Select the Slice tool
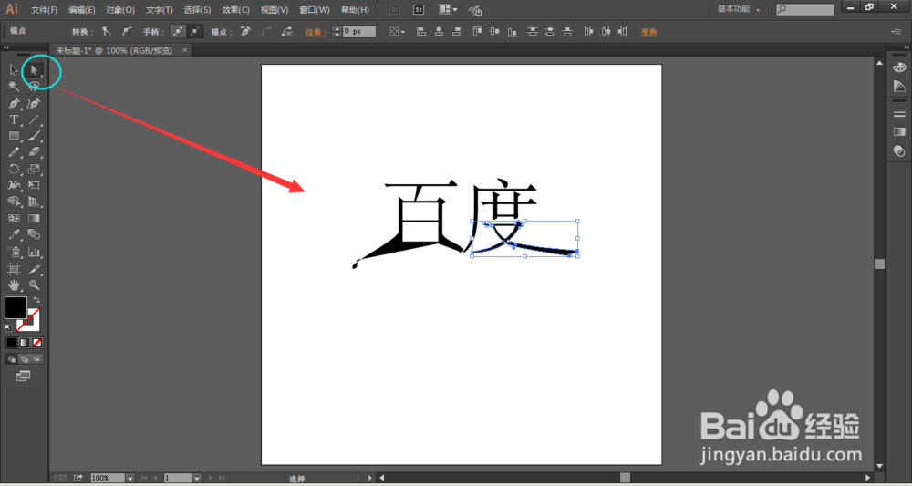The image size is (912, 486). (x=34, y=269)
